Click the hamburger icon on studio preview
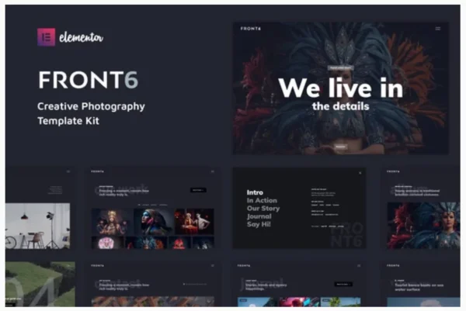This screenshot has height=311, width=466. pyautogui.click(x=68, y=171)
